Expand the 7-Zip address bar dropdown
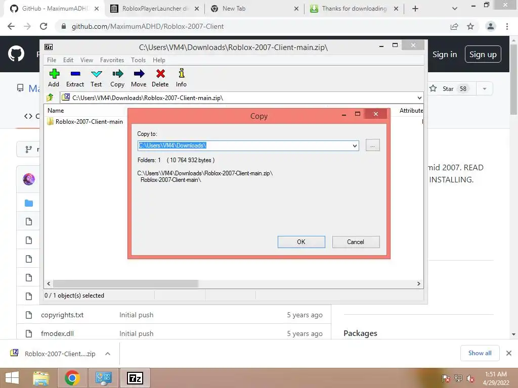Screen dimensions: 518x388 (x=419, y=98)
